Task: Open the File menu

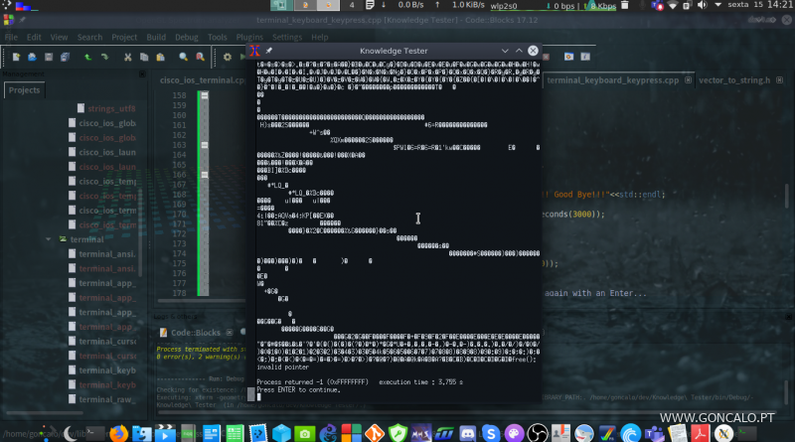Action: click(x=11, y=37)
